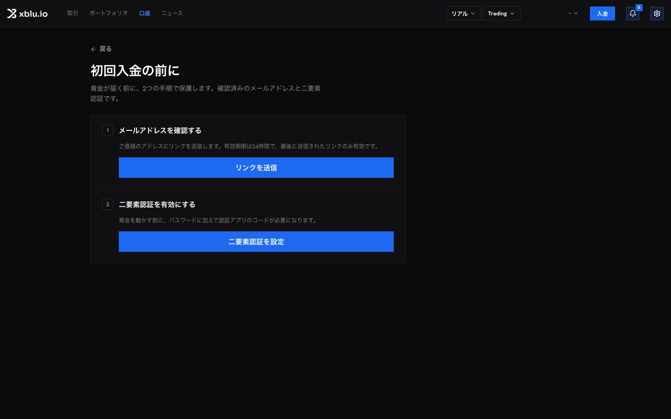Click the 二要素認証を設定 button
Screen dimensions: 671x419
click(x=256, y=242)
